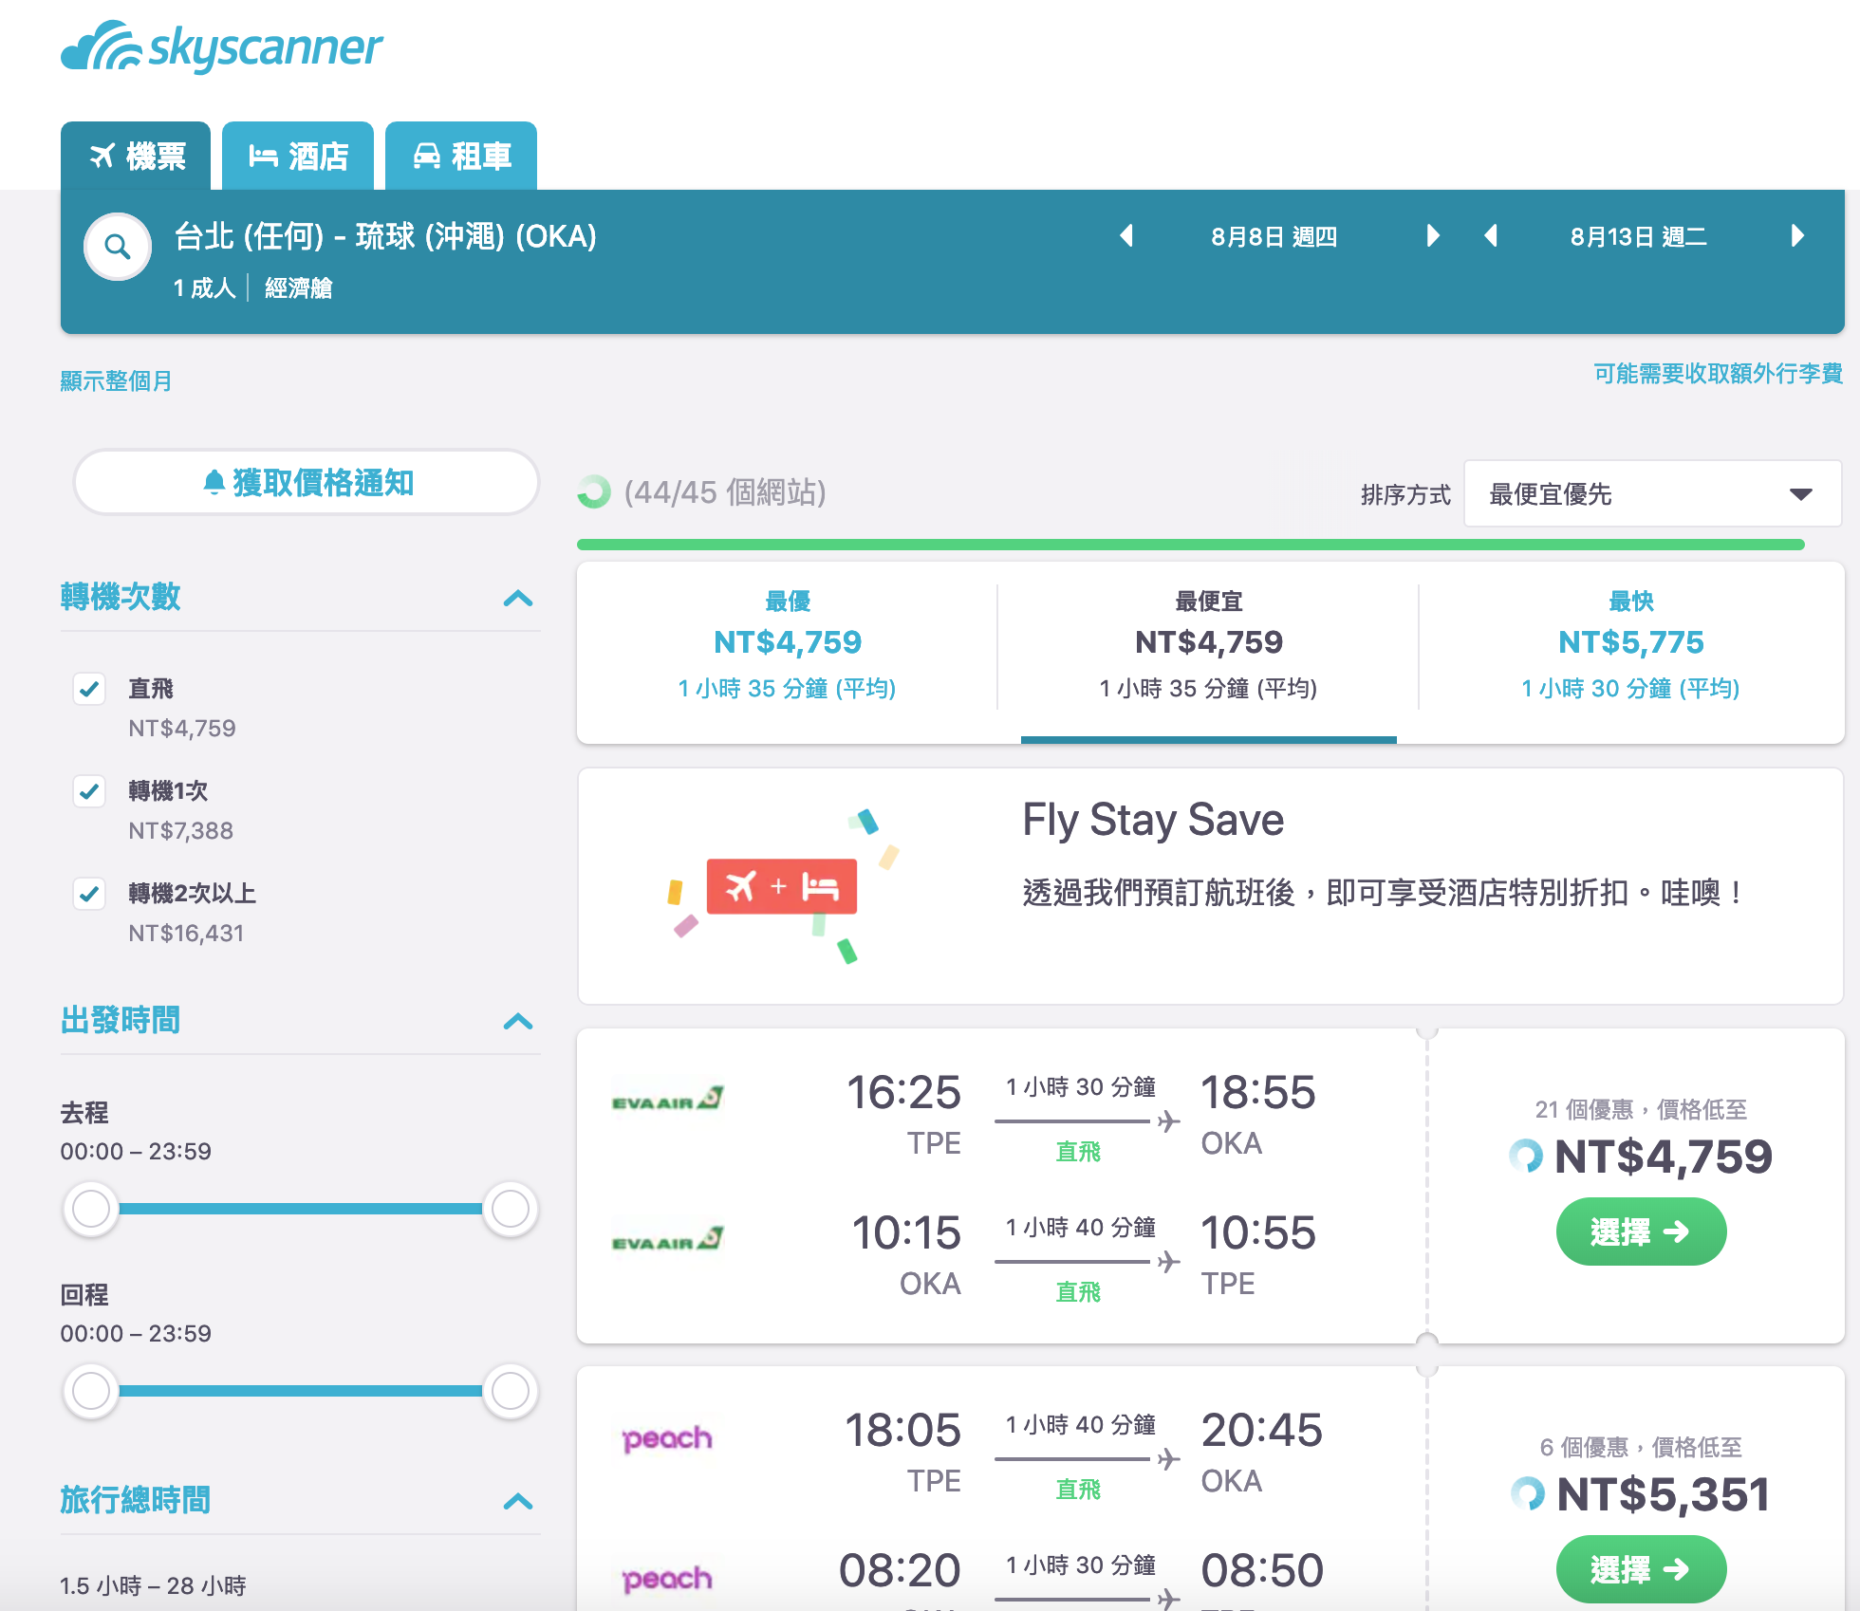Open the 可能需要收取額外行李費 link
Image resolution: width=1860 pixels, height=1611 pixels.
pyautogui.click(x=1718, y=373)
